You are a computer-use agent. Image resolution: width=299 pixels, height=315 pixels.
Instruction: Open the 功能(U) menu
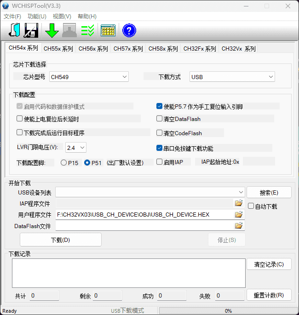(37, 17)
